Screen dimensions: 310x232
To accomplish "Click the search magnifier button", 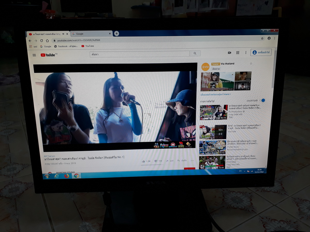I will [x=195, y=53].
